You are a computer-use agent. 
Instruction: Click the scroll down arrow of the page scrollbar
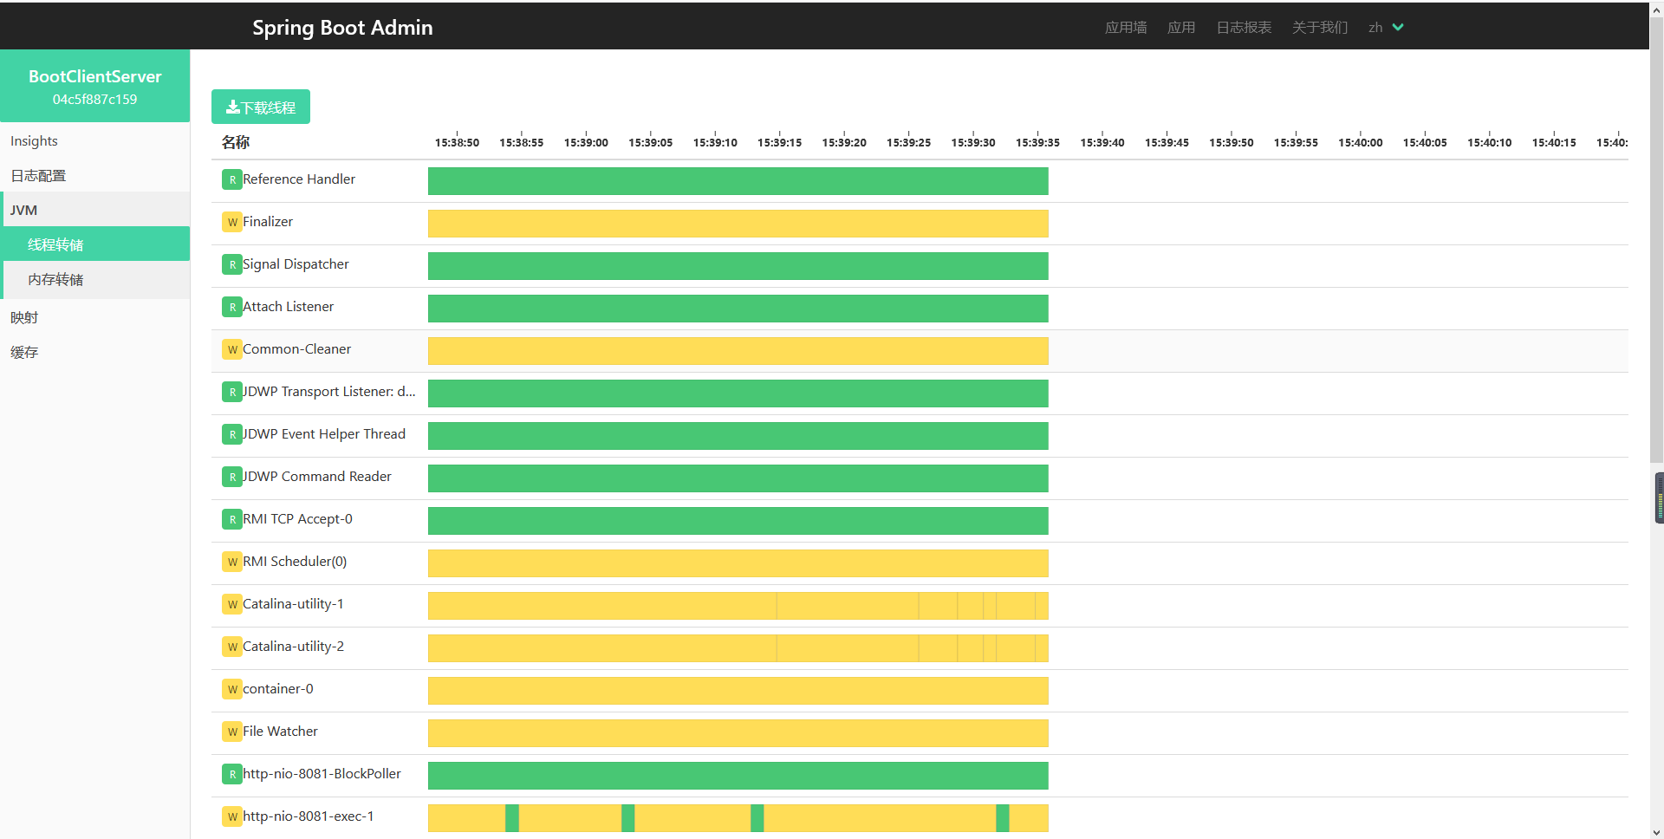point(1656,832)
